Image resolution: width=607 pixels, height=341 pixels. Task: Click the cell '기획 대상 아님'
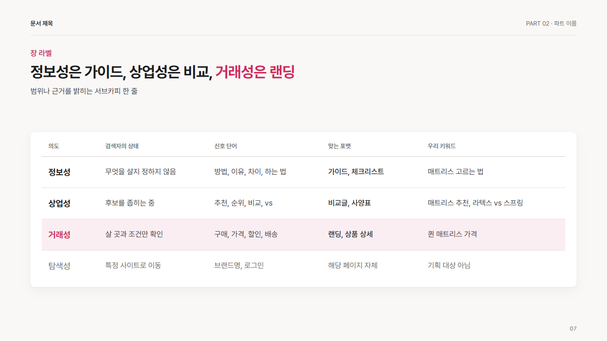(449, 266)
